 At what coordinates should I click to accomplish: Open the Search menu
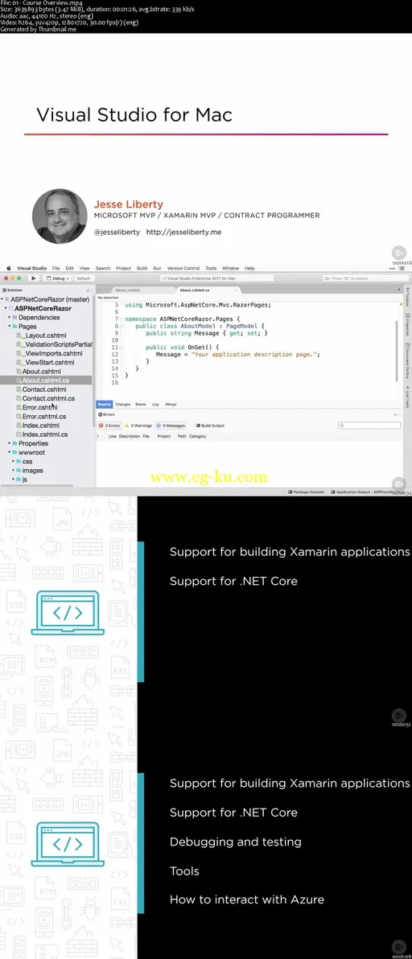[103, 268]
